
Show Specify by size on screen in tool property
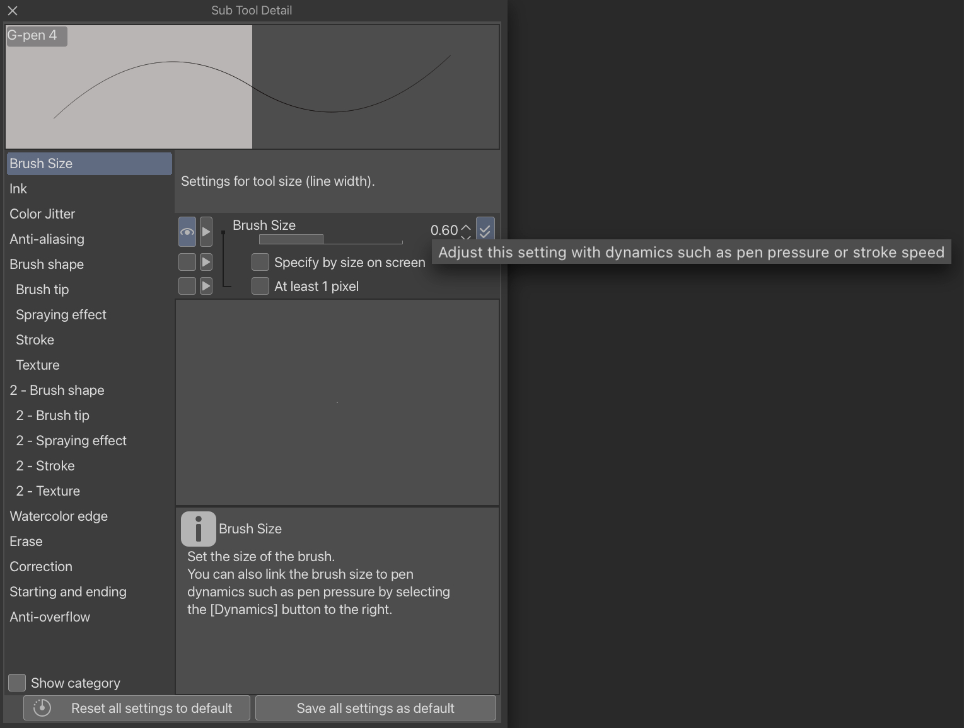(187, 262)
